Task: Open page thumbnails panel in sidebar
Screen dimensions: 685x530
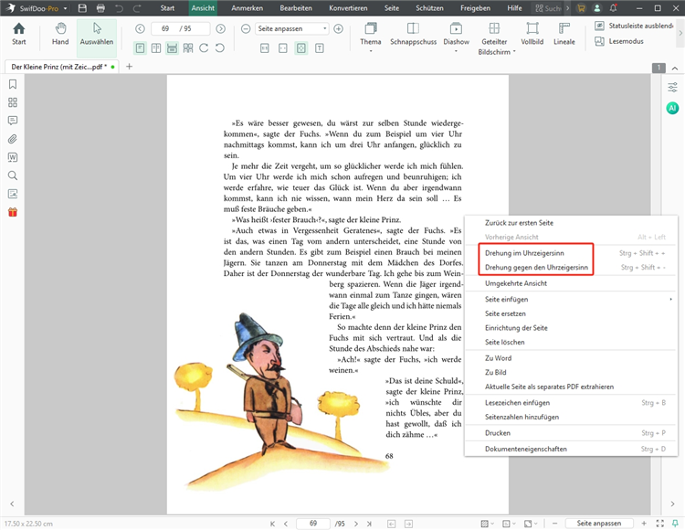Action: click(13, 102)
